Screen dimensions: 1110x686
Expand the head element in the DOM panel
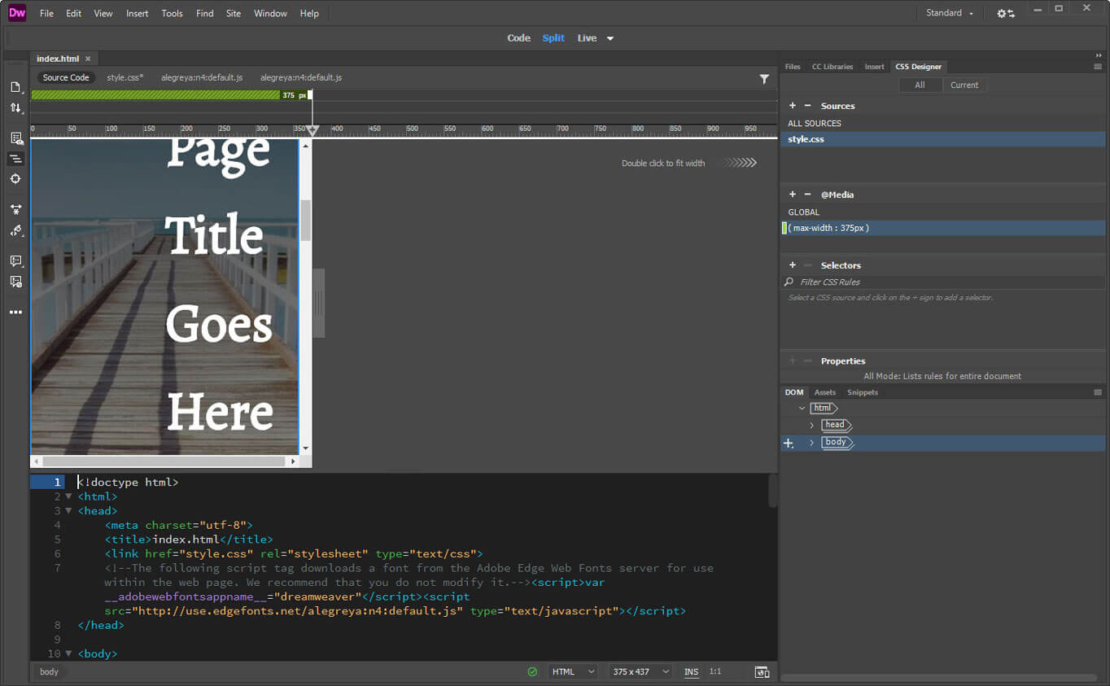(x=811, y=425)
